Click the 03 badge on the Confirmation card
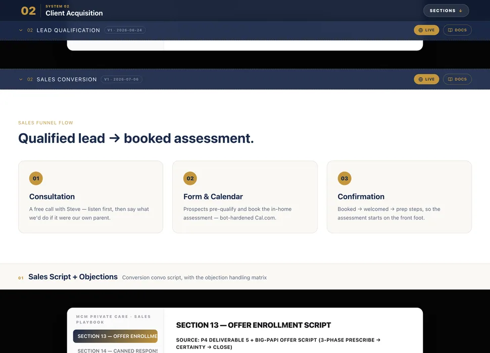Image resolution: width=490 pixels, height=353 pixels. [345, 179]
